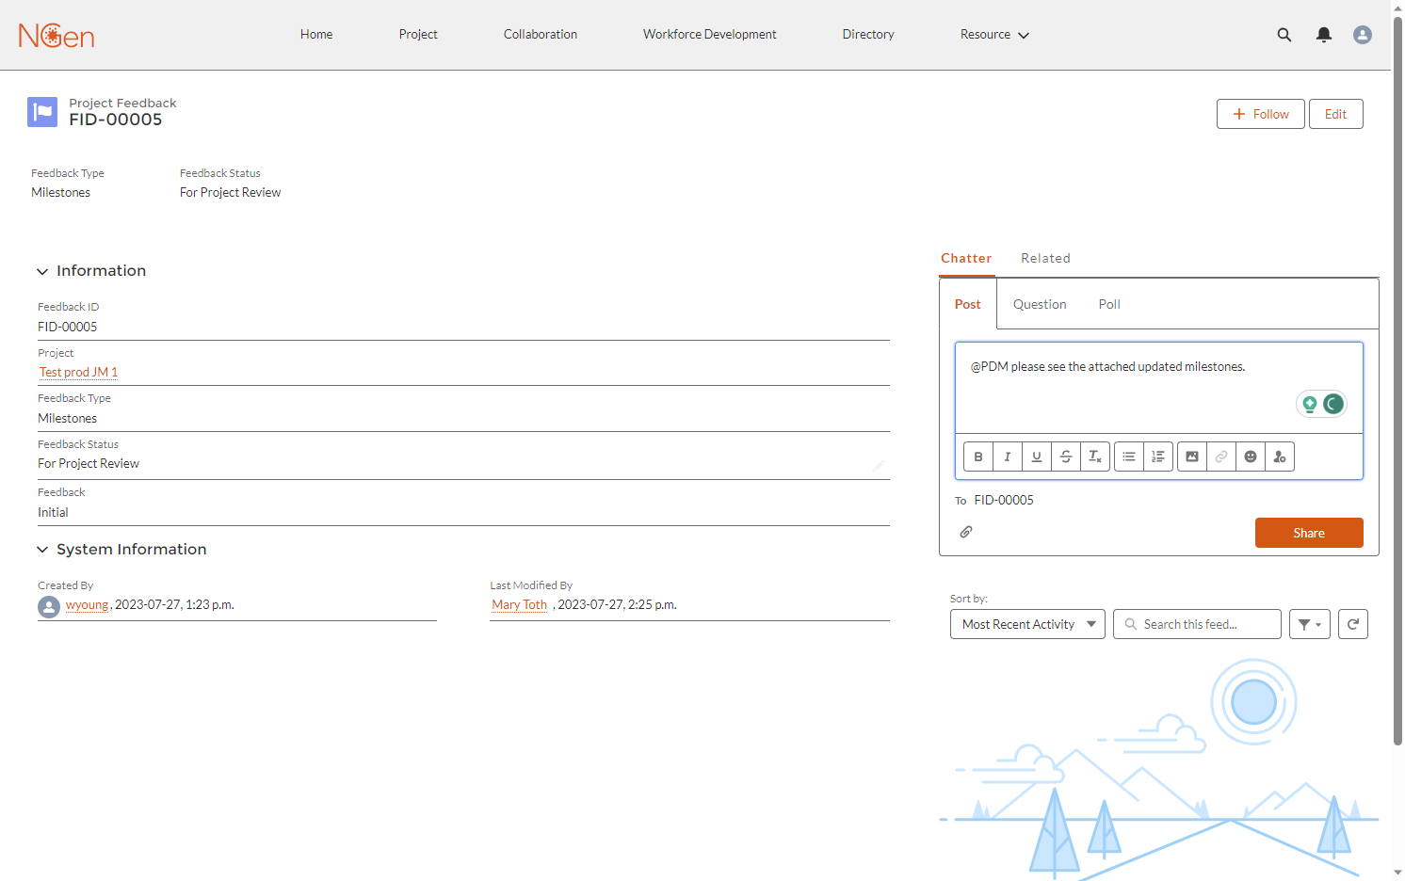Mention people using the editor toolbar icon
1405x881 pixels.
[x=1280, y=457]
